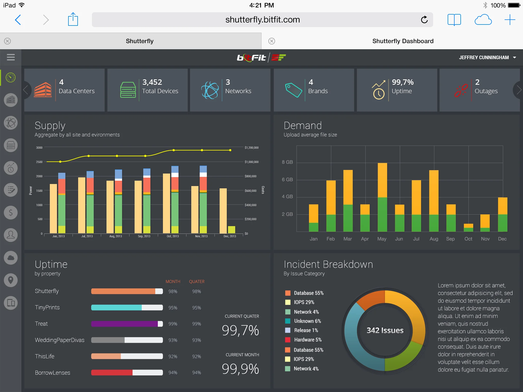Click the server devices icon in sidebar
Screen dimensions: 523x392
(11, 145)
